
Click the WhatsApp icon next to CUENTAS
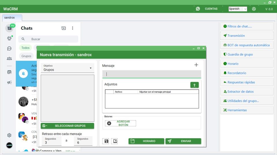(198, 9)
